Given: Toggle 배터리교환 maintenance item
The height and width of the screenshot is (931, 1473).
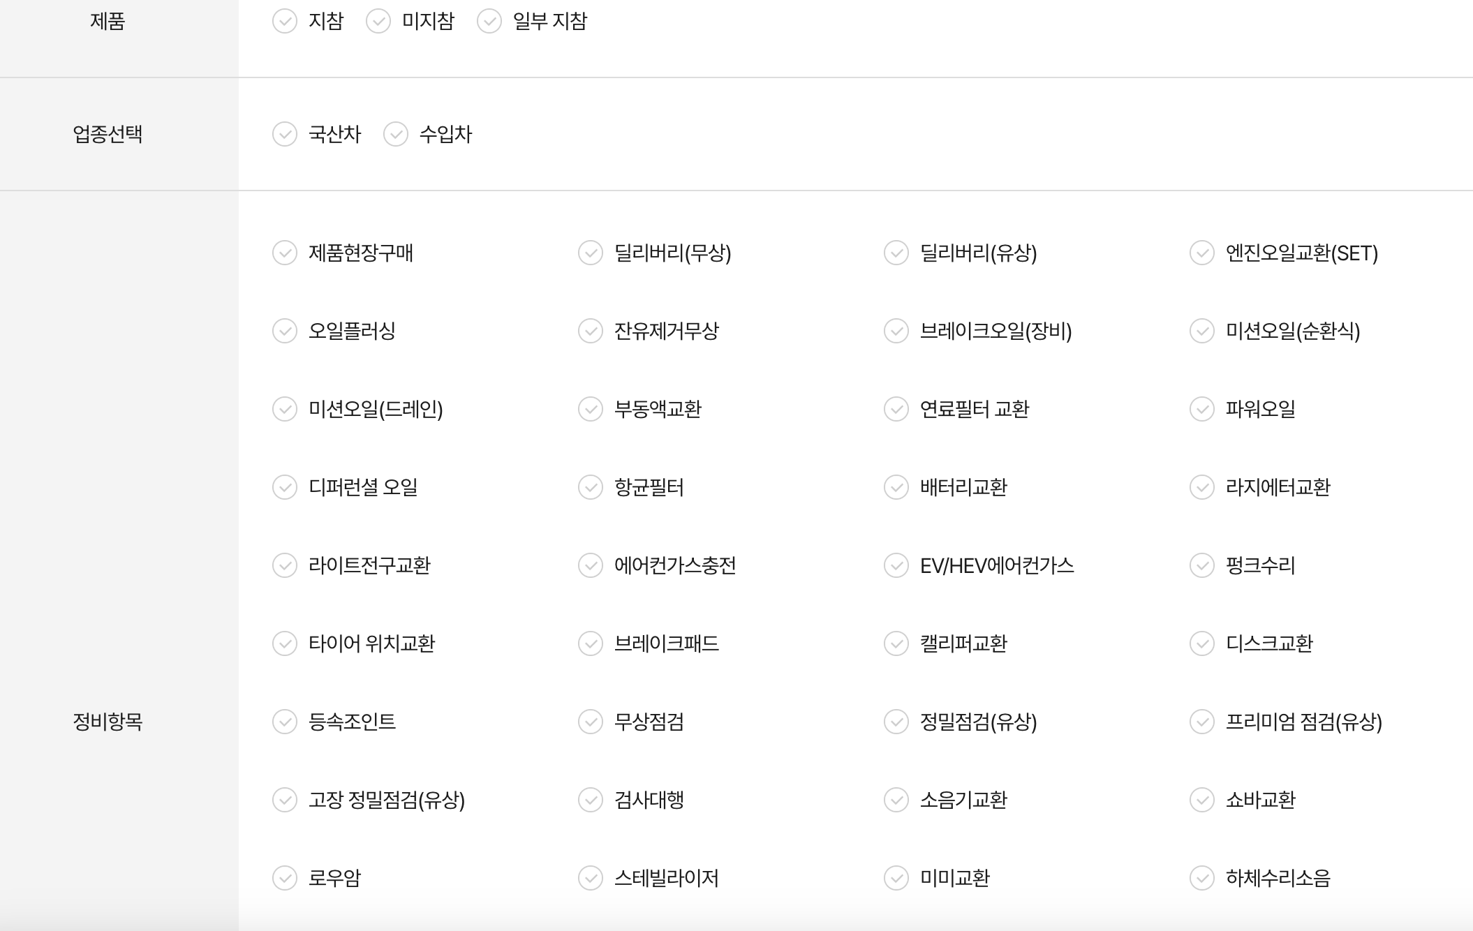Looking at the screenshot, I should click(x=895, y=489).
